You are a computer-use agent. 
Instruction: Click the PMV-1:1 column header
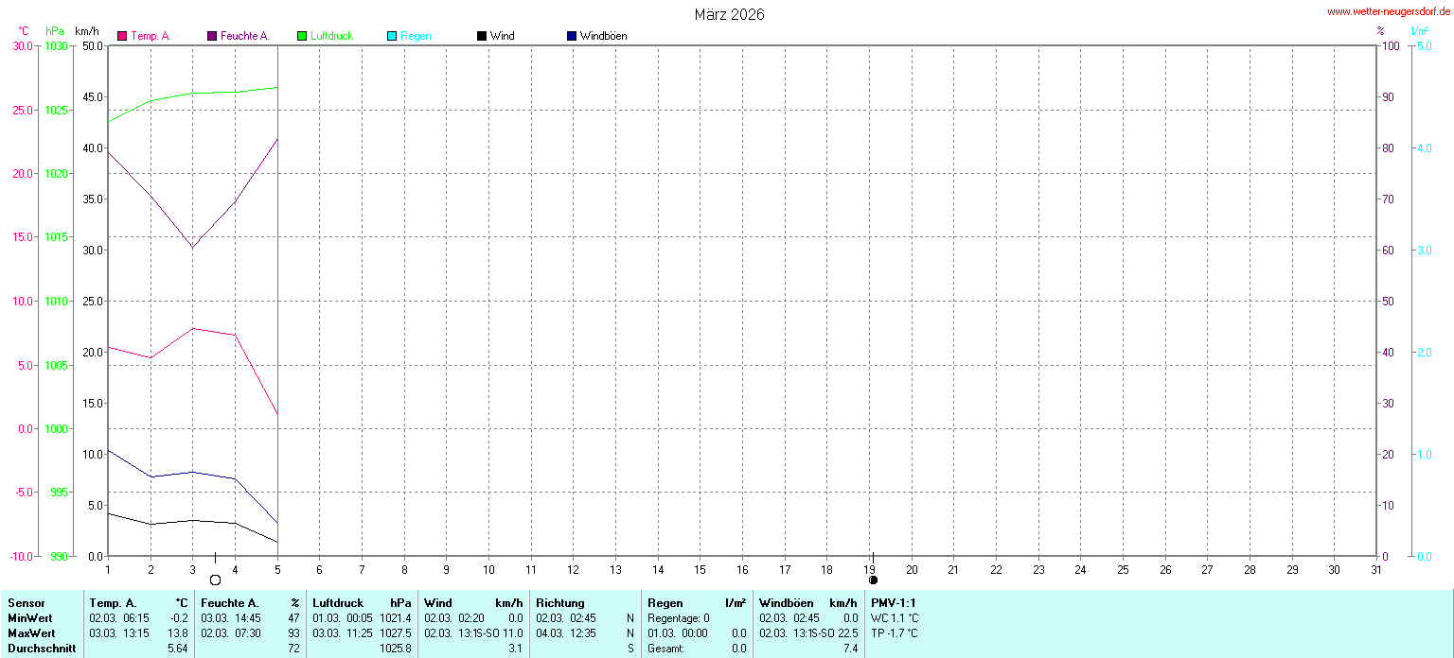[894, 603]
